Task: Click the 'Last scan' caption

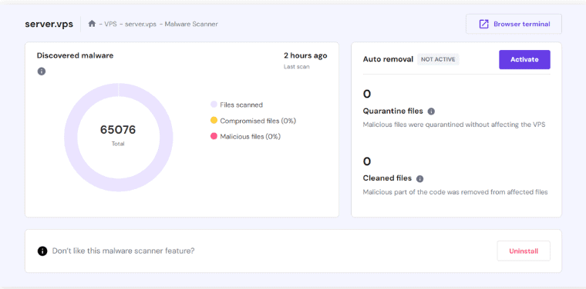Action: (x=296, y=67)
